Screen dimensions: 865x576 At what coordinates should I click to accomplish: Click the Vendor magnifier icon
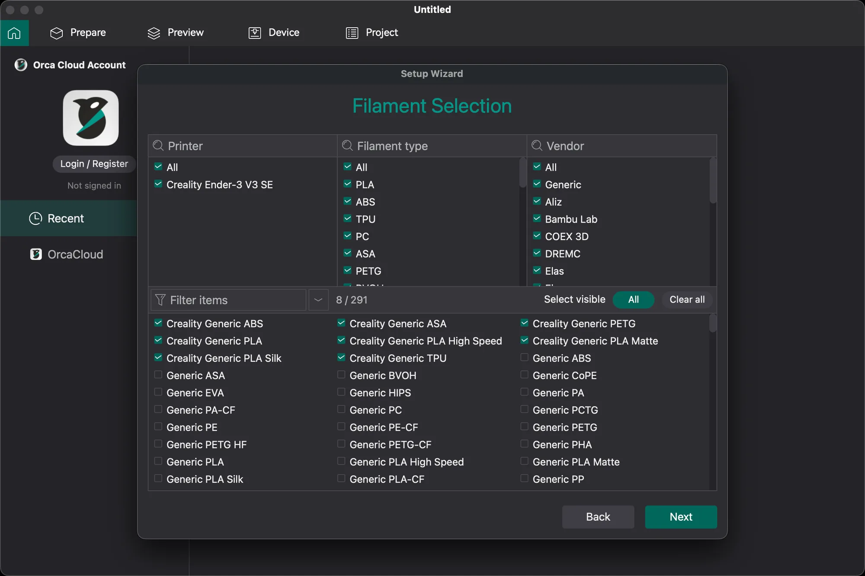pos(537,146)
